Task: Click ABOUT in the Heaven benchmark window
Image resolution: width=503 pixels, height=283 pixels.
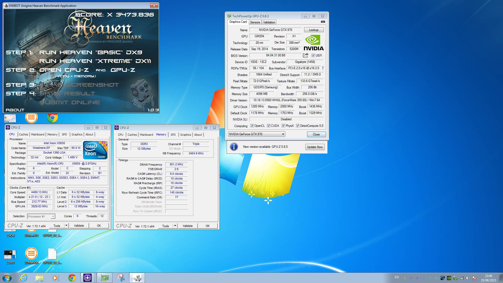Action: [x=15, y=110]
